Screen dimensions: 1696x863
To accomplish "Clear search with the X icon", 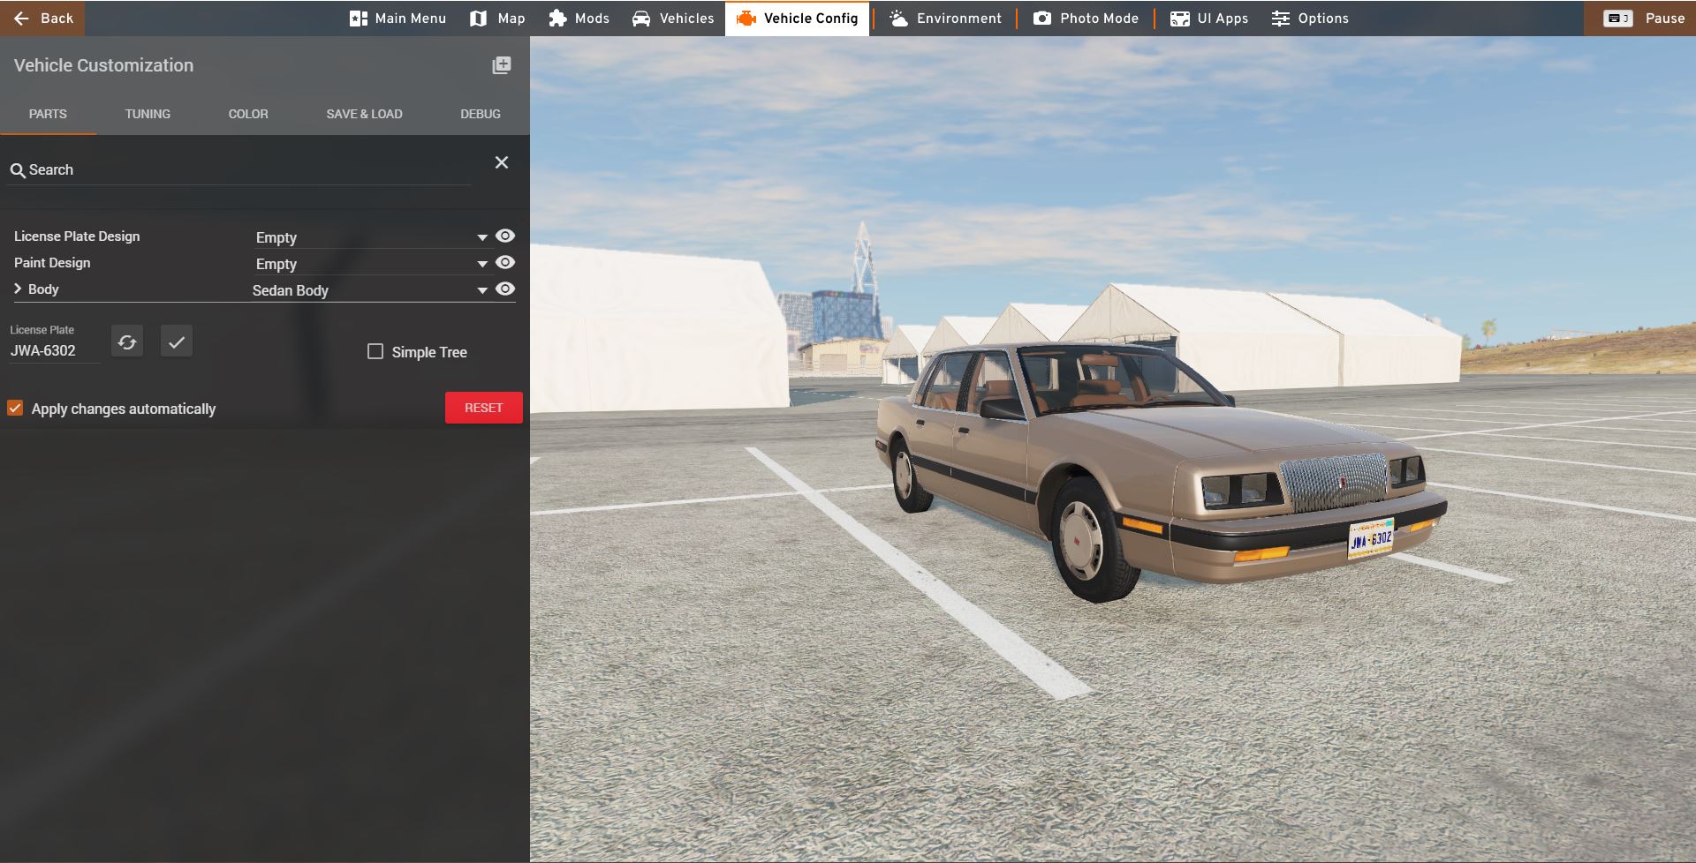I will click(x=502, y=162).
